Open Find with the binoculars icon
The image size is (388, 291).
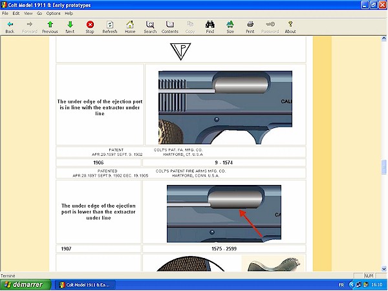click(210, 27)
